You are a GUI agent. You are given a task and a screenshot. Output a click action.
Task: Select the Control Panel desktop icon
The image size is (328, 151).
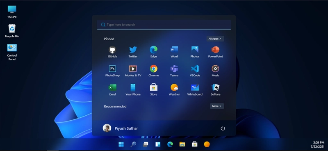click(x=12, y=52)
